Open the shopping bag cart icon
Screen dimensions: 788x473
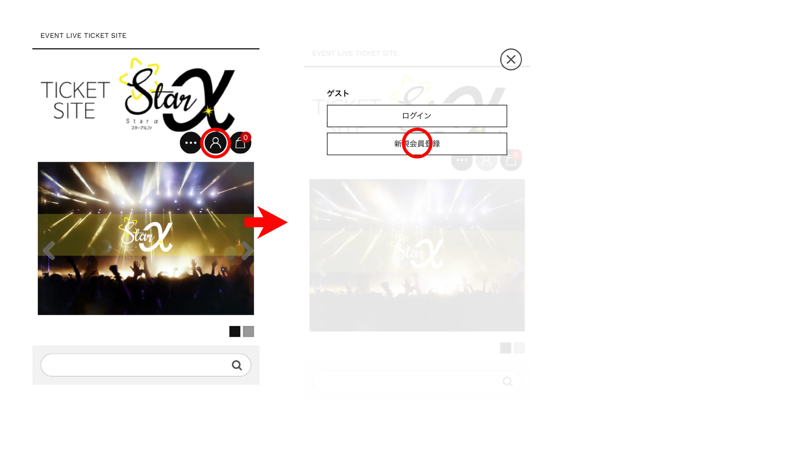click(x=240, y=143)
